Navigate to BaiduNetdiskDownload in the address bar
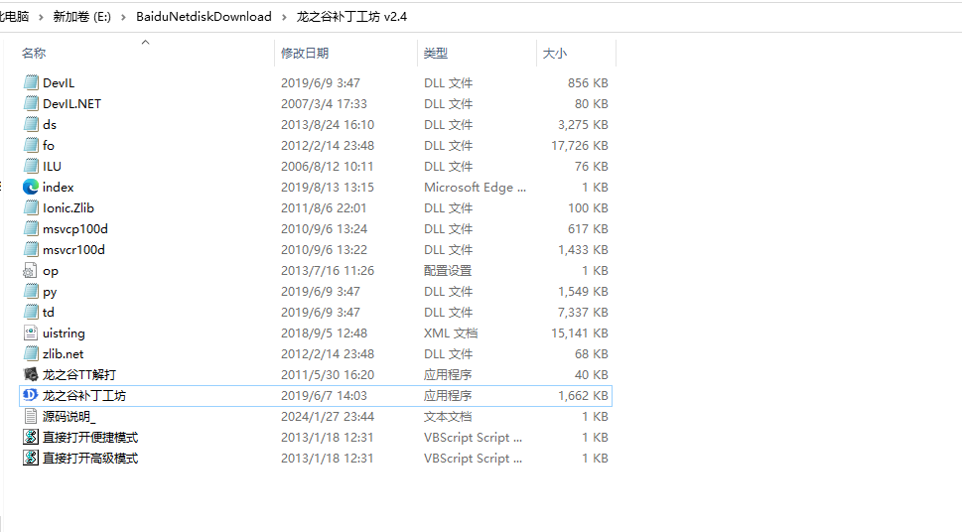 coord(204,17)
